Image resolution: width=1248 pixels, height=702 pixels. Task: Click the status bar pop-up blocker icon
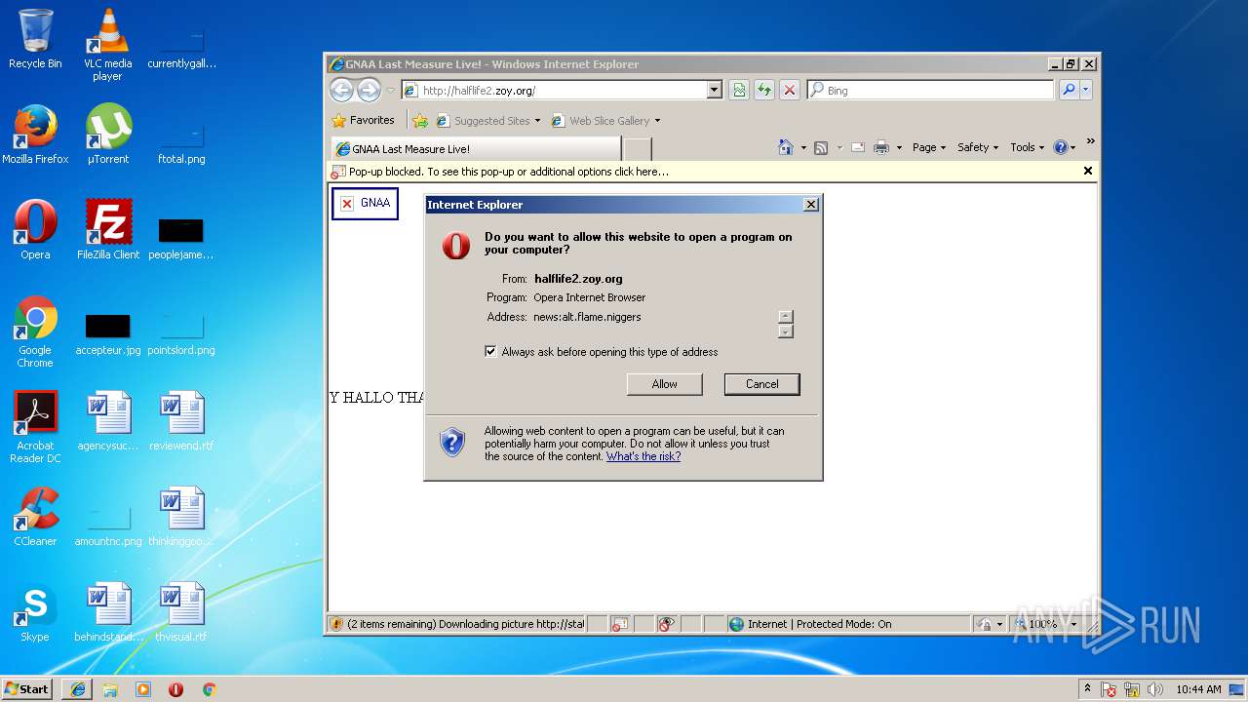pos(619,624)
